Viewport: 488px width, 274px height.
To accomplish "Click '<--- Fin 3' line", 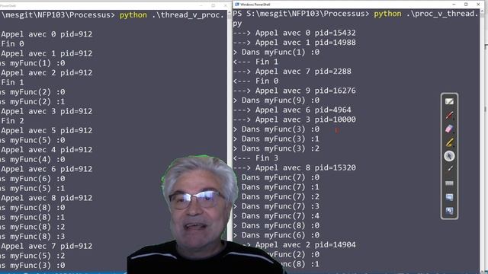I will pyautogui.click(x=255, y=158).
